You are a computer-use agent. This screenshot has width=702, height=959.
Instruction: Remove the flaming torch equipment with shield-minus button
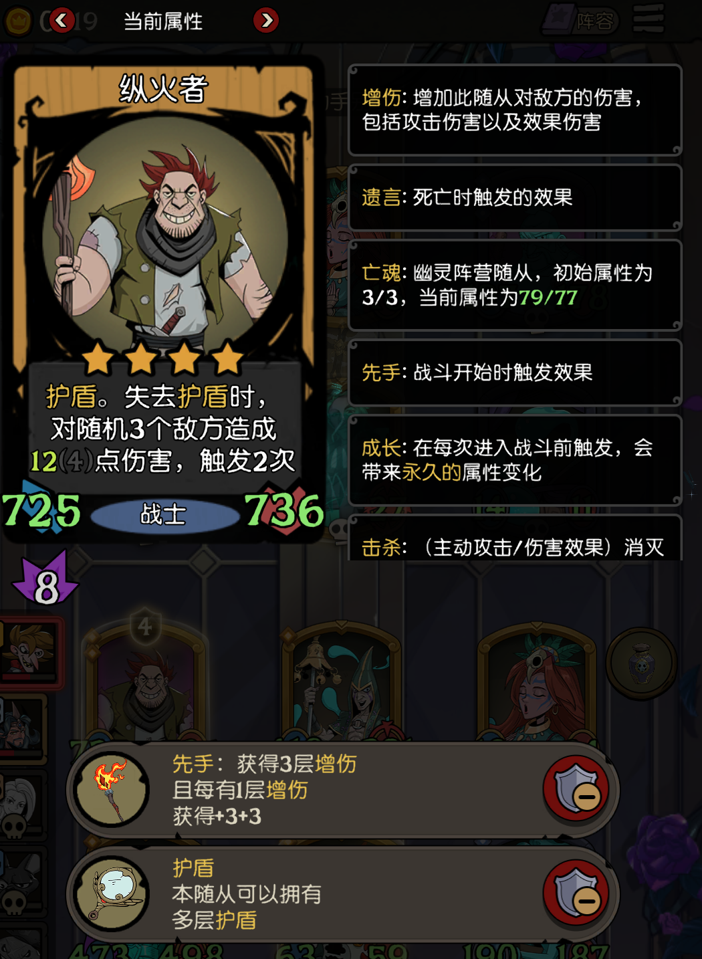click(576, 788)
